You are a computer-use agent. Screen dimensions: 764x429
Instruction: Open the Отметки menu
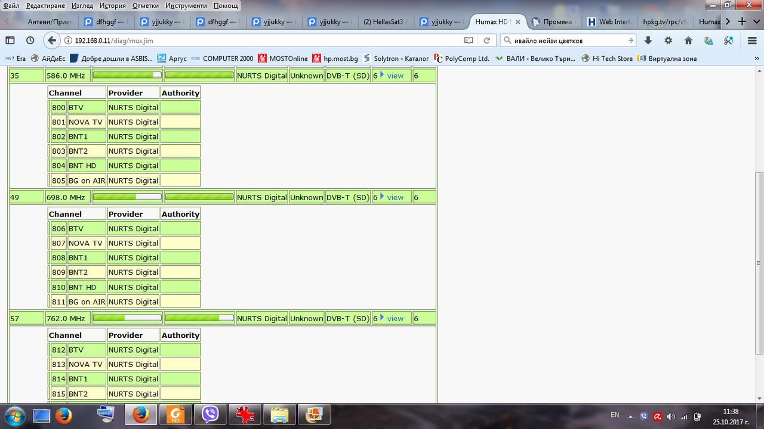146,5
